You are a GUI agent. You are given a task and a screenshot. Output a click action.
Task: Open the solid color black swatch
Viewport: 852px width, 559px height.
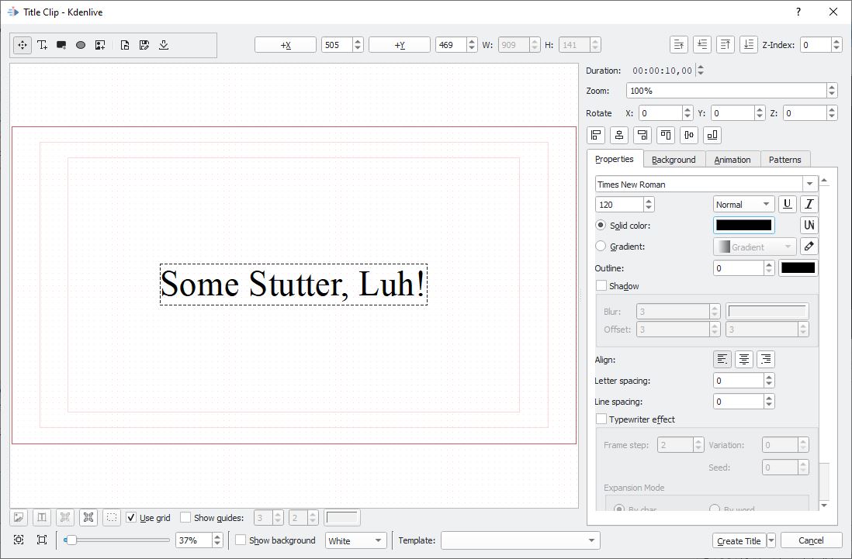coord(744,225)
